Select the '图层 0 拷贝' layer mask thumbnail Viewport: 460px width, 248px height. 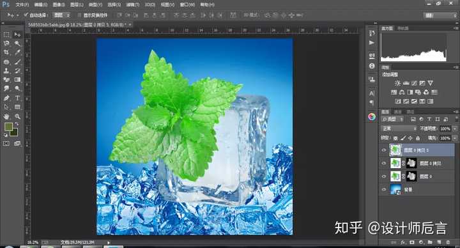pyautogui.click(x=411, y=163)
